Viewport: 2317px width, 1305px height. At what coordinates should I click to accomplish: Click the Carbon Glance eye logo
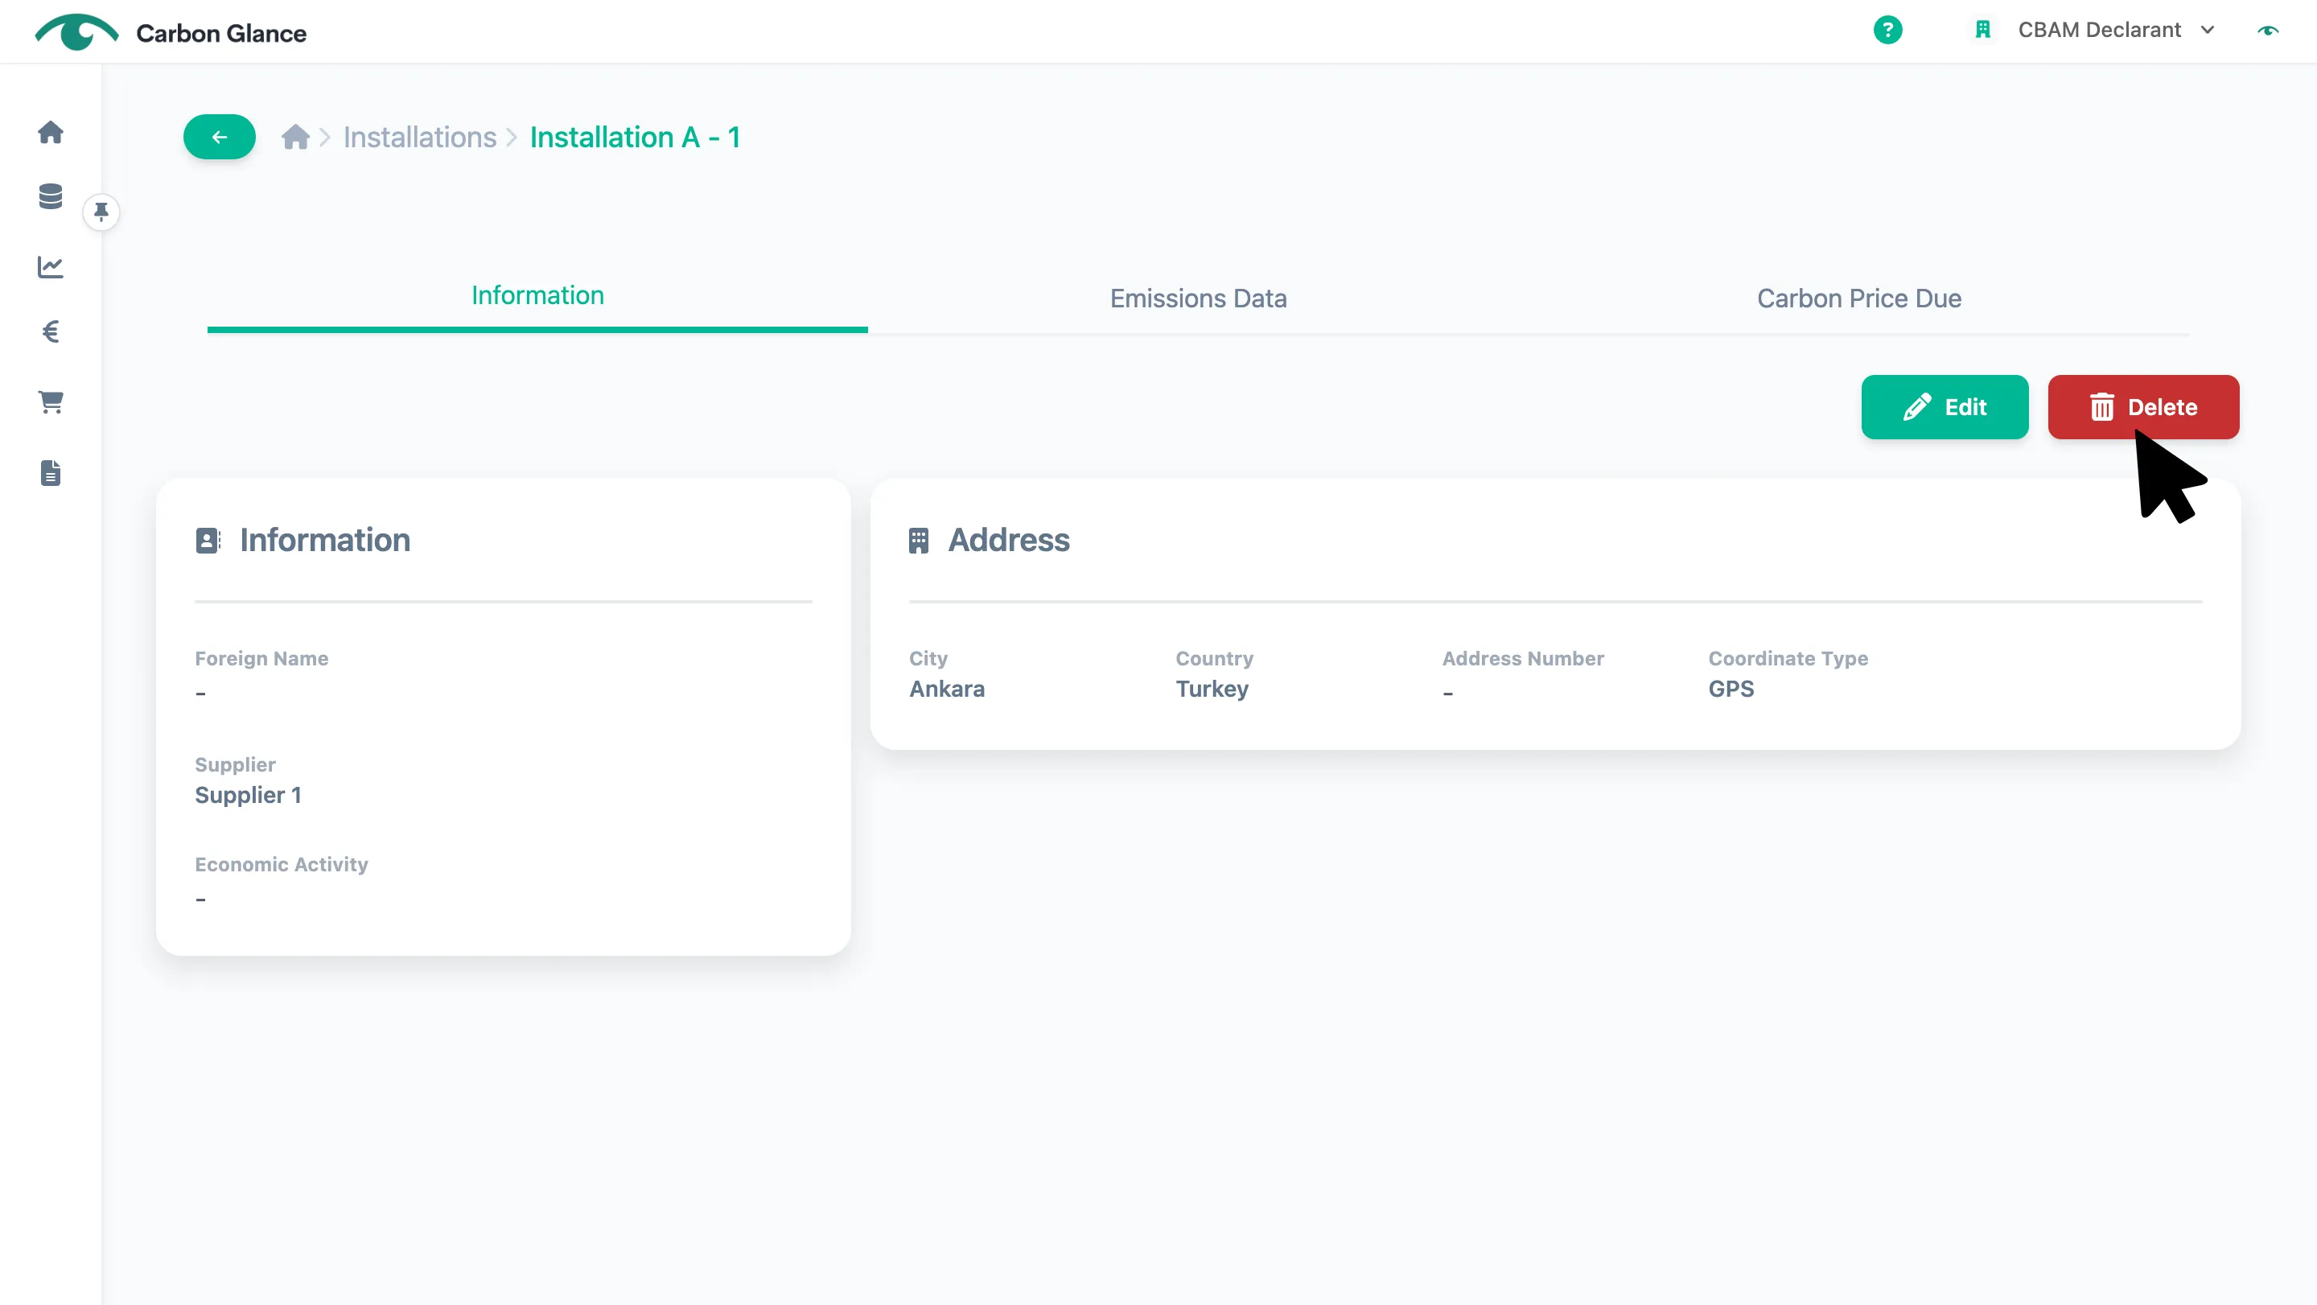click(x=76, y=32)
